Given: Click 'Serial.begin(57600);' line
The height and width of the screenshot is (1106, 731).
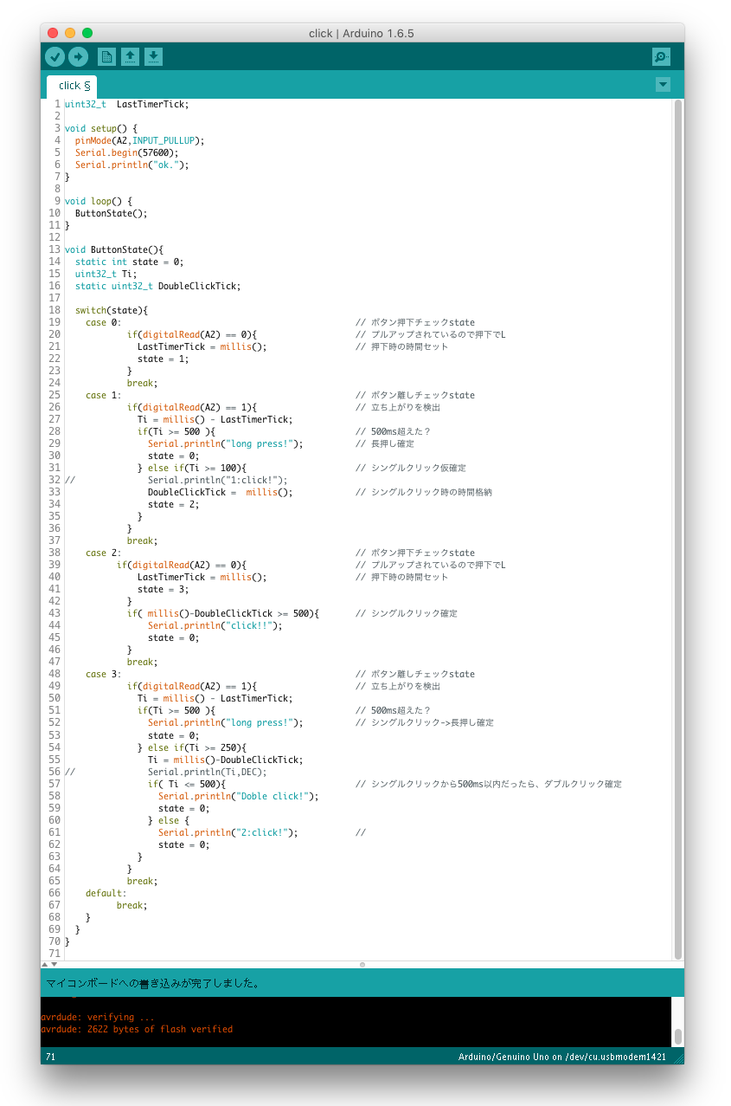Looking at the screenshot, I should pos(126,152).
